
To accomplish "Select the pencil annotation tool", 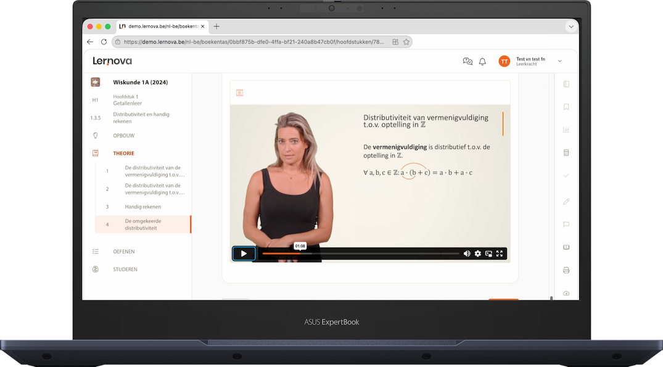I will [x=566, y=202].
